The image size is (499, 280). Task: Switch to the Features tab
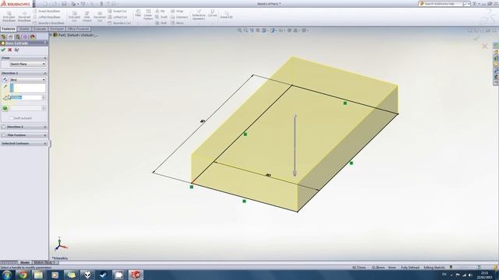point(9,29)
